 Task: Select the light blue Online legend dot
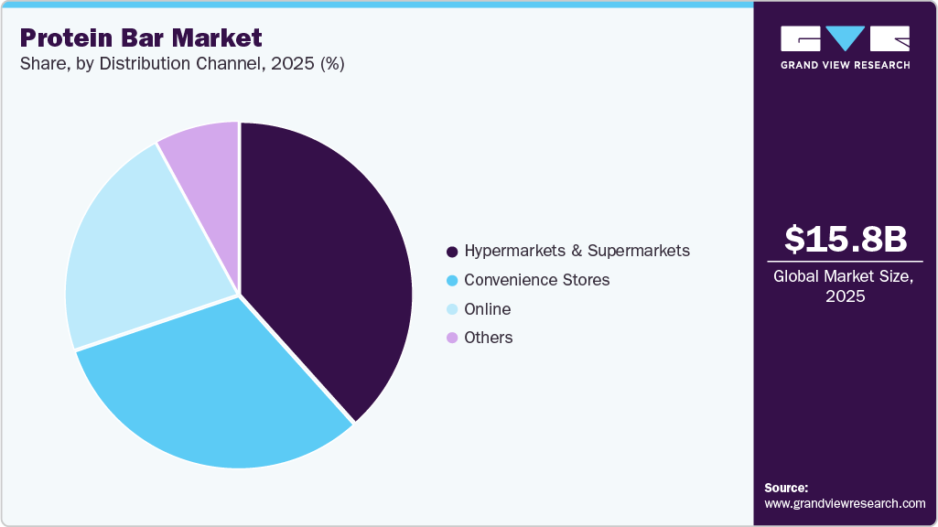pyautogui.click(x=451, y=309)
